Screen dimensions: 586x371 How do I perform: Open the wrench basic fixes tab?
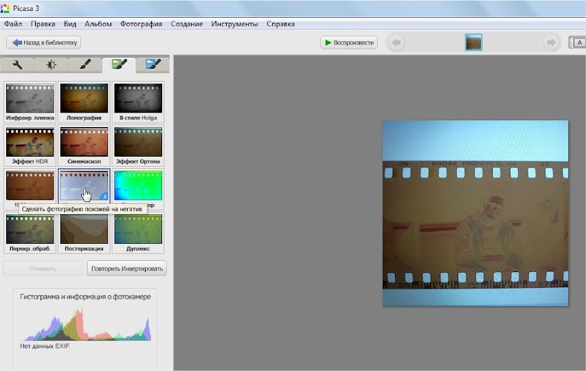point(17,65)
